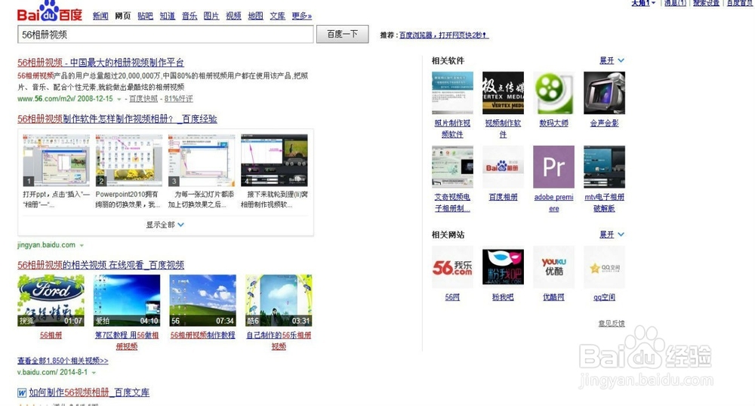
Task: Play the 酷6 video lasting 03:31
Action: [279, 300]
